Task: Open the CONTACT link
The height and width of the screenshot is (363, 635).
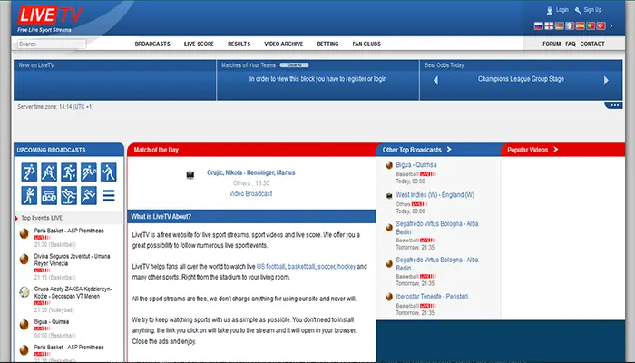Action: click(592, 44)
